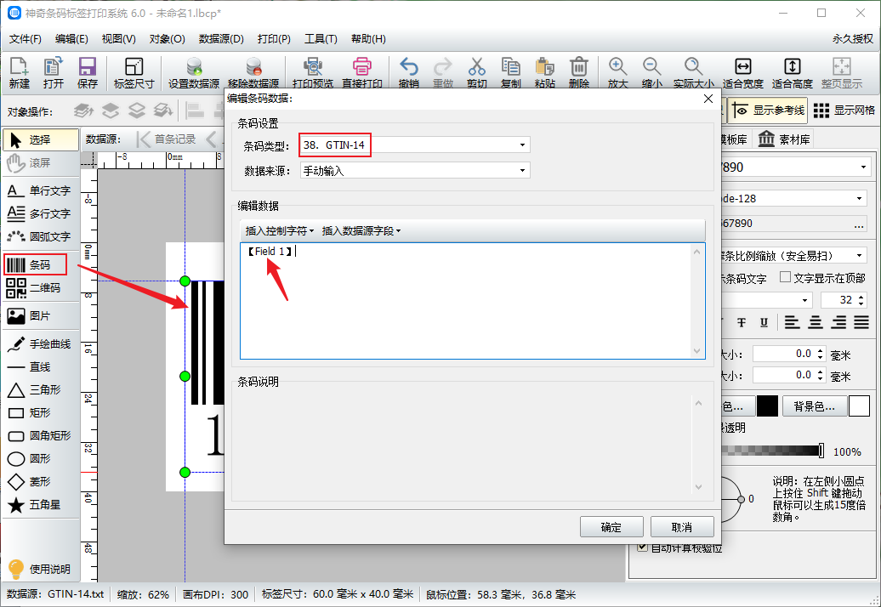Open 打印预览 print preview
The image size is (881, 607).
point(313,72)
